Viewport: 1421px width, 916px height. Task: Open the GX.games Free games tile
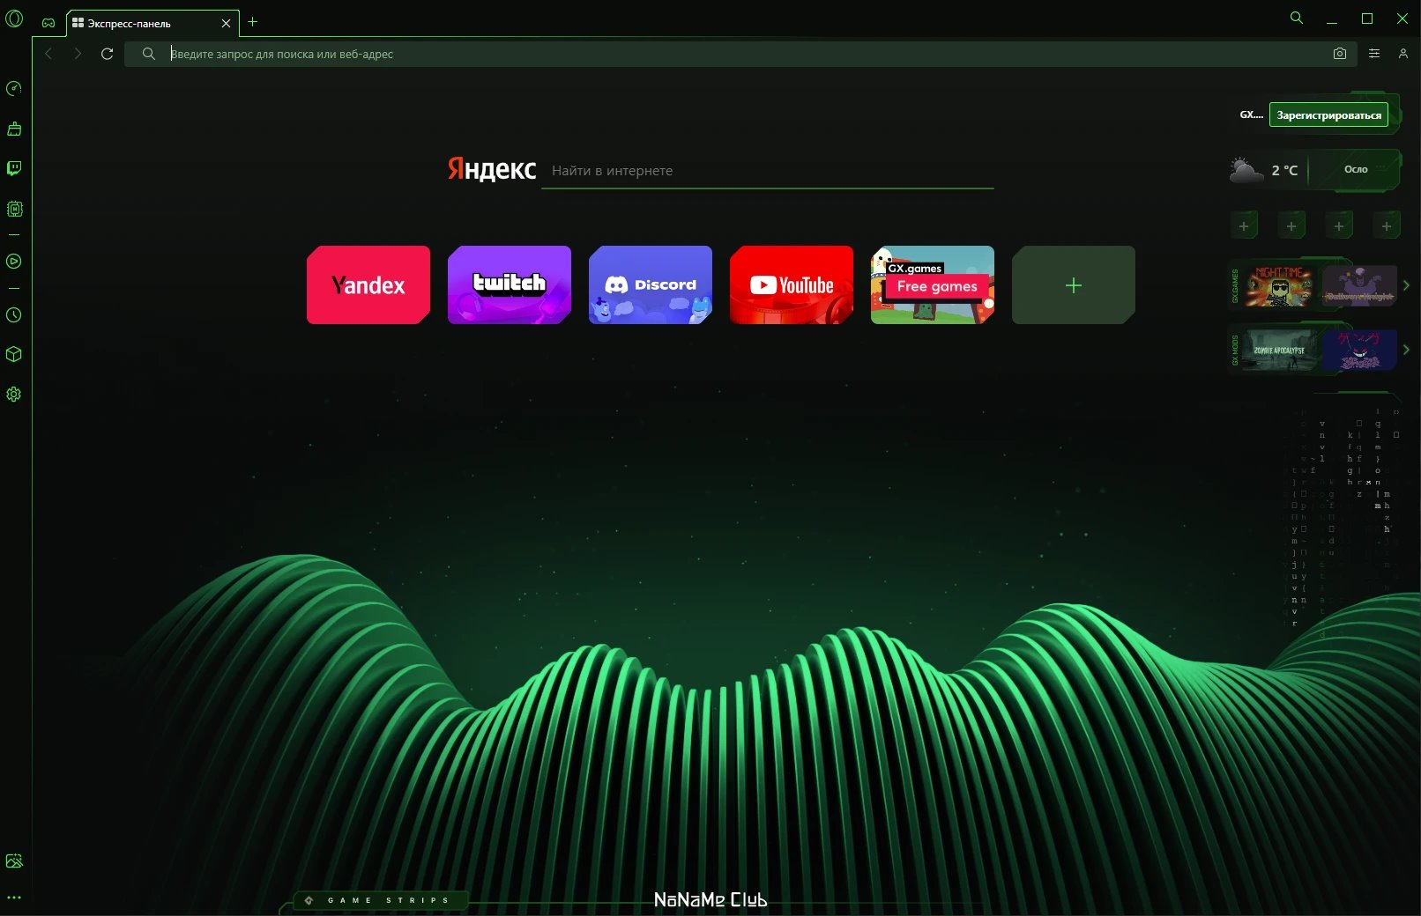pos(933,285)
